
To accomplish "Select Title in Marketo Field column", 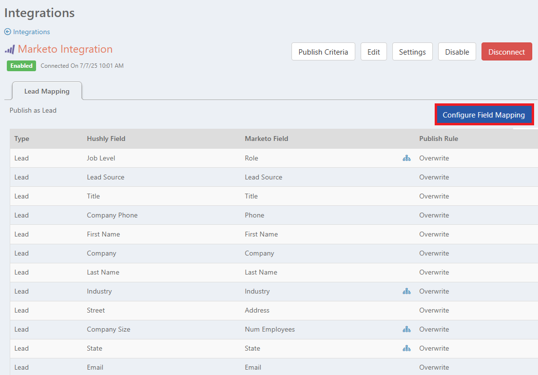I will (x=251, y=197).
